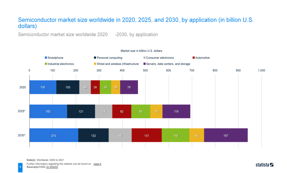Click 'Servers, data centers, and storage' label
The height and width of the screenshot is (173, 287).
point(168,64)
